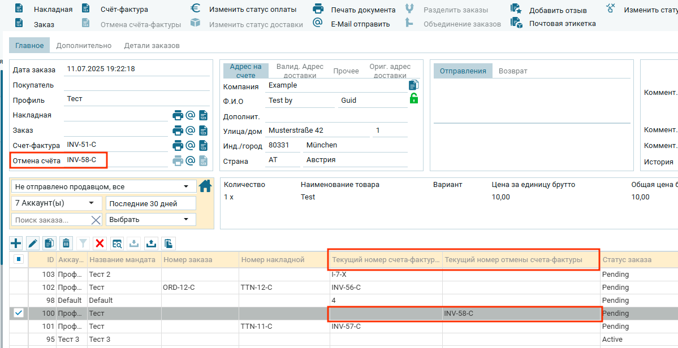Click the 'Поиск заказа...' search field
The image size is (678, 348).
[x=50, y=220]
